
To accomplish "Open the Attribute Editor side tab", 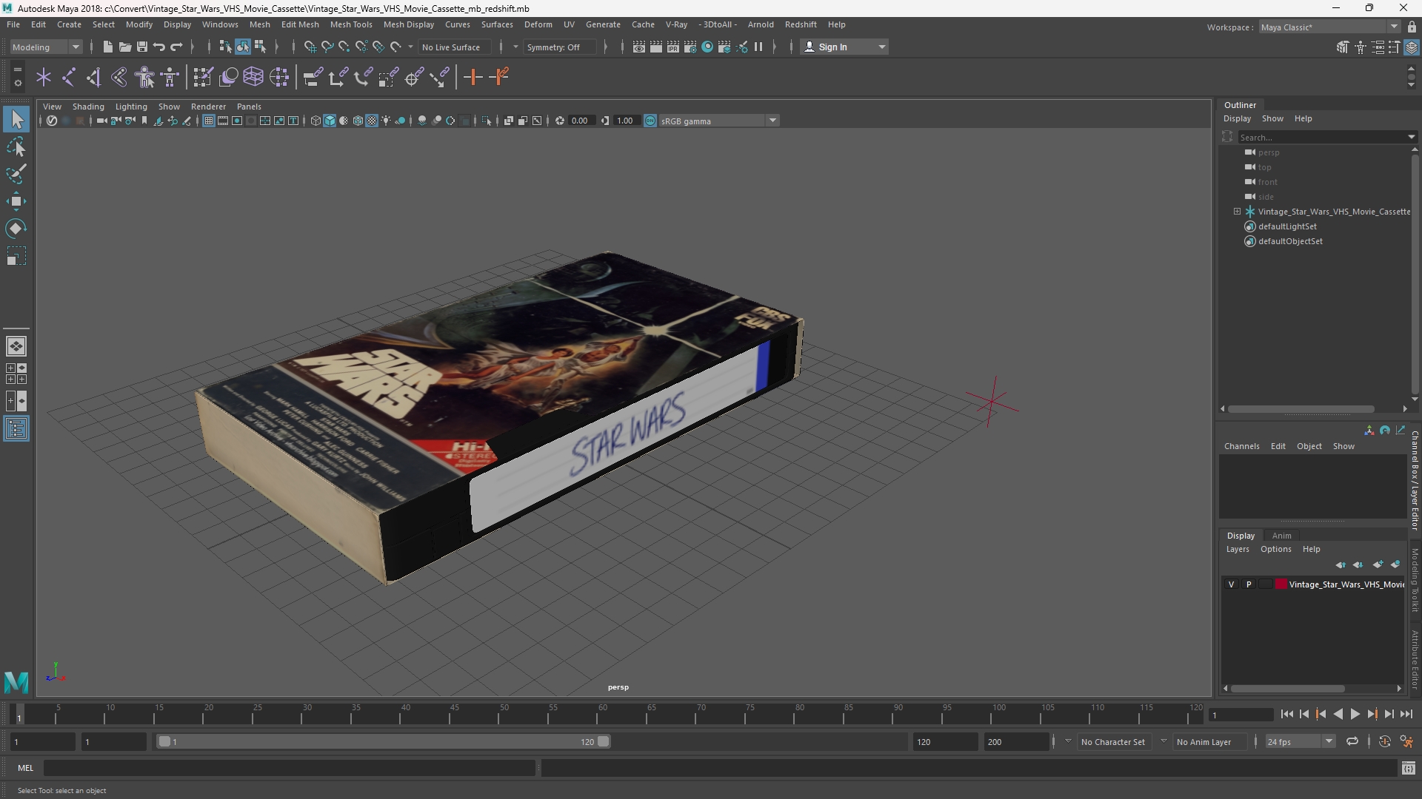I will coord(1415,659).
